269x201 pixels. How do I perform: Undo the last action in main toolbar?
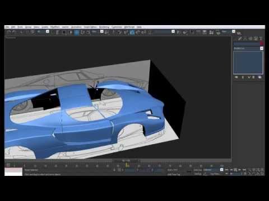(8, 32)
